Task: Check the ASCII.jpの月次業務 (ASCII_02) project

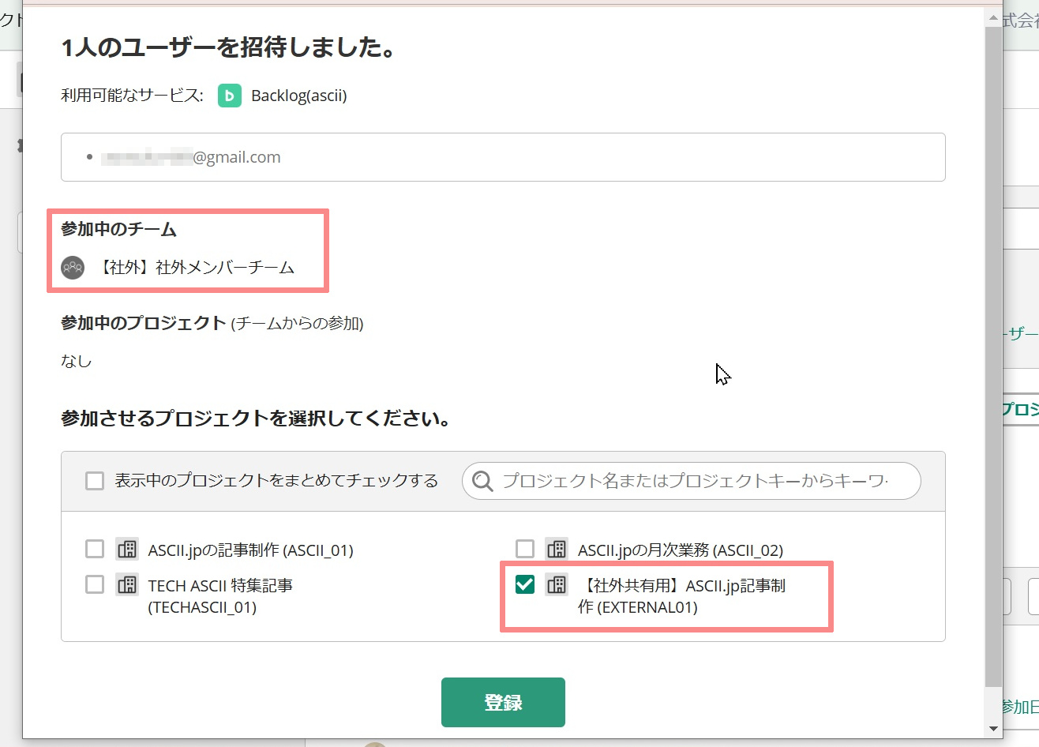Action: tap(525, 549)
